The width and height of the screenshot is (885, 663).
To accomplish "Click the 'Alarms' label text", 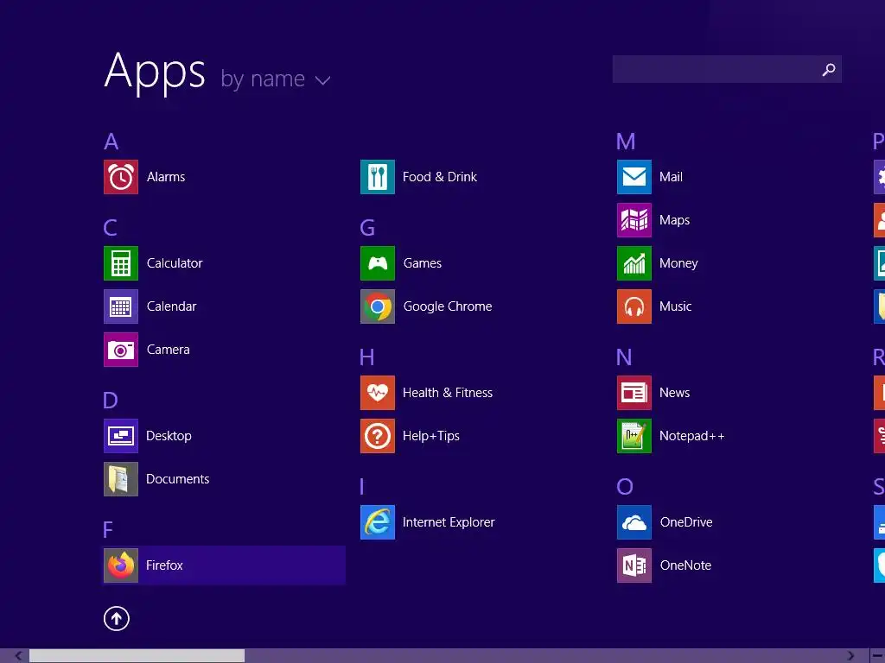I will point(166,177).
